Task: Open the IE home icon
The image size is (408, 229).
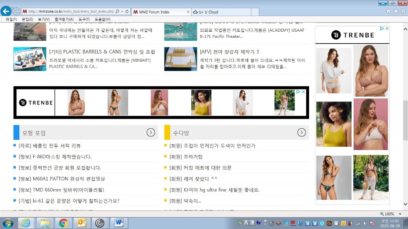Action: (x=388, y=12)
